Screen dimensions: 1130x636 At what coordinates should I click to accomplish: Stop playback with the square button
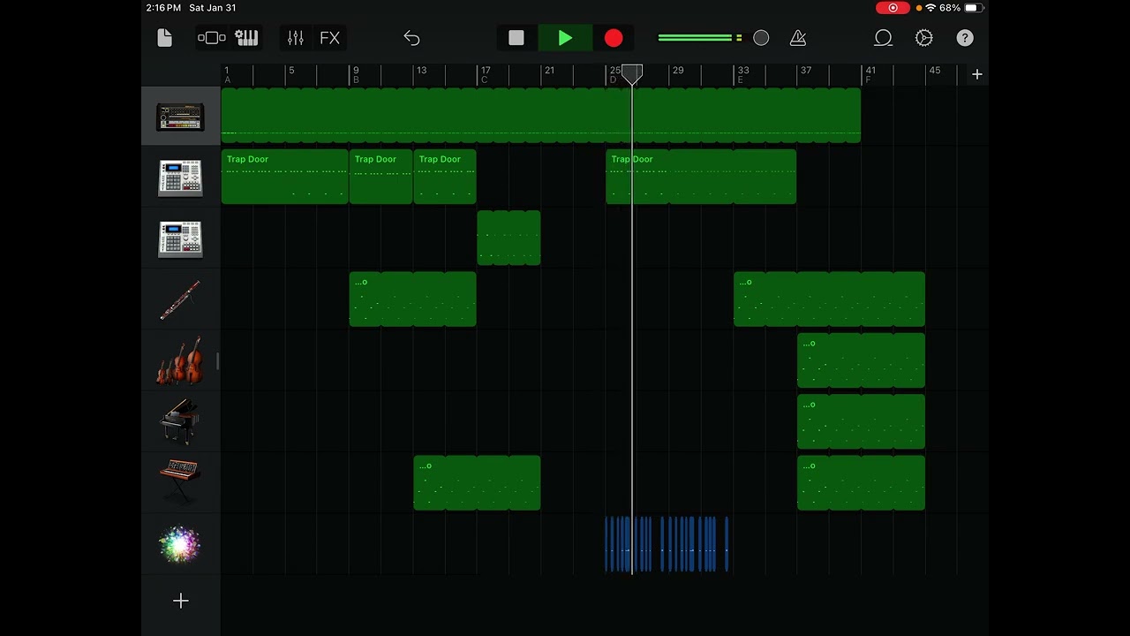tap(516, 38)
